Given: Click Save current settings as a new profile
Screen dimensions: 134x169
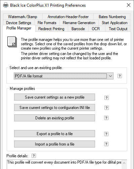Looking at the screenshot, I should coord(54,97).
